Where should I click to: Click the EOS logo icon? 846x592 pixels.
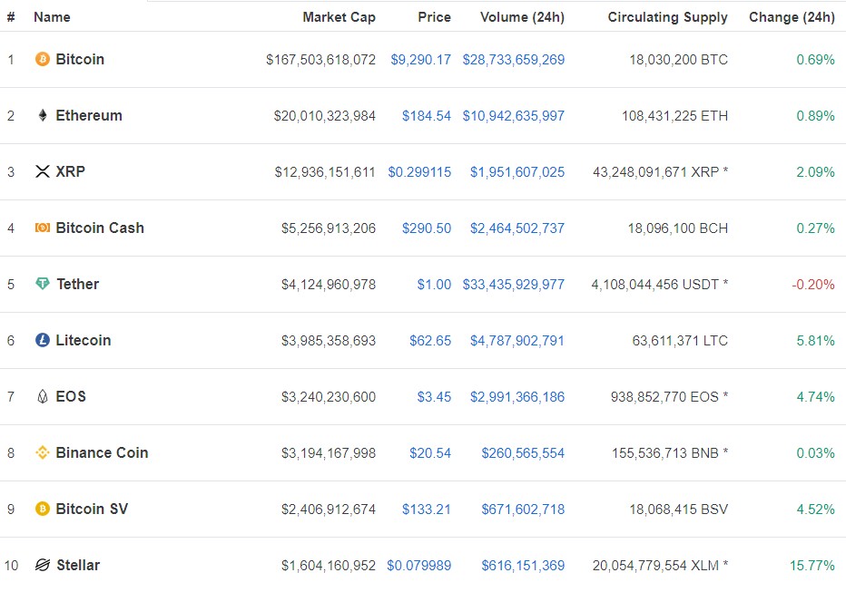pos(43,396)
